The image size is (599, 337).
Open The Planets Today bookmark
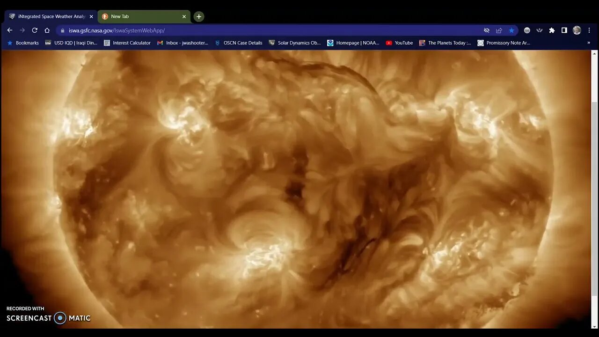point(445,43)
